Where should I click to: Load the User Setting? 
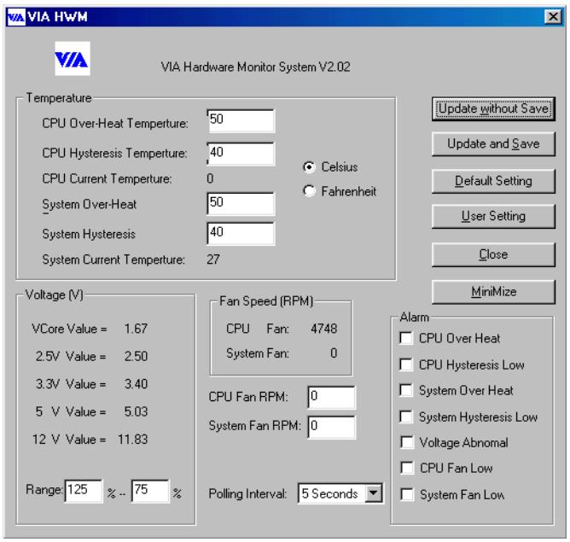click(x=493, y=216)
